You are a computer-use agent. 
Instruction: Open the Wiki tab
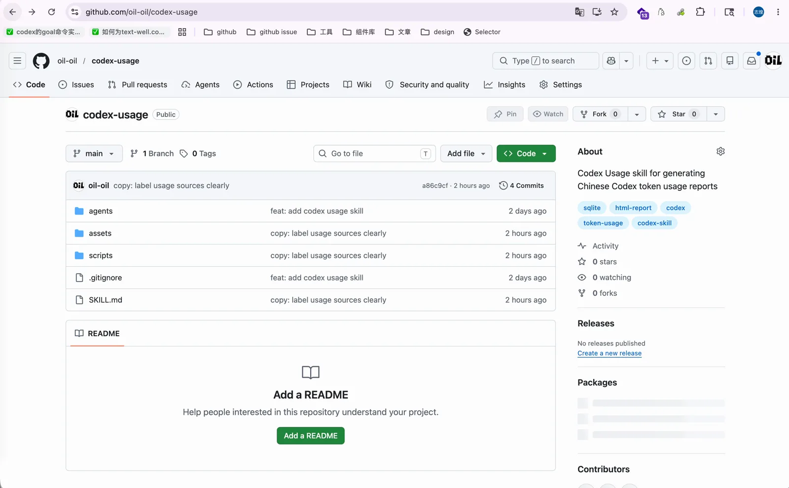tap(358, 85)
